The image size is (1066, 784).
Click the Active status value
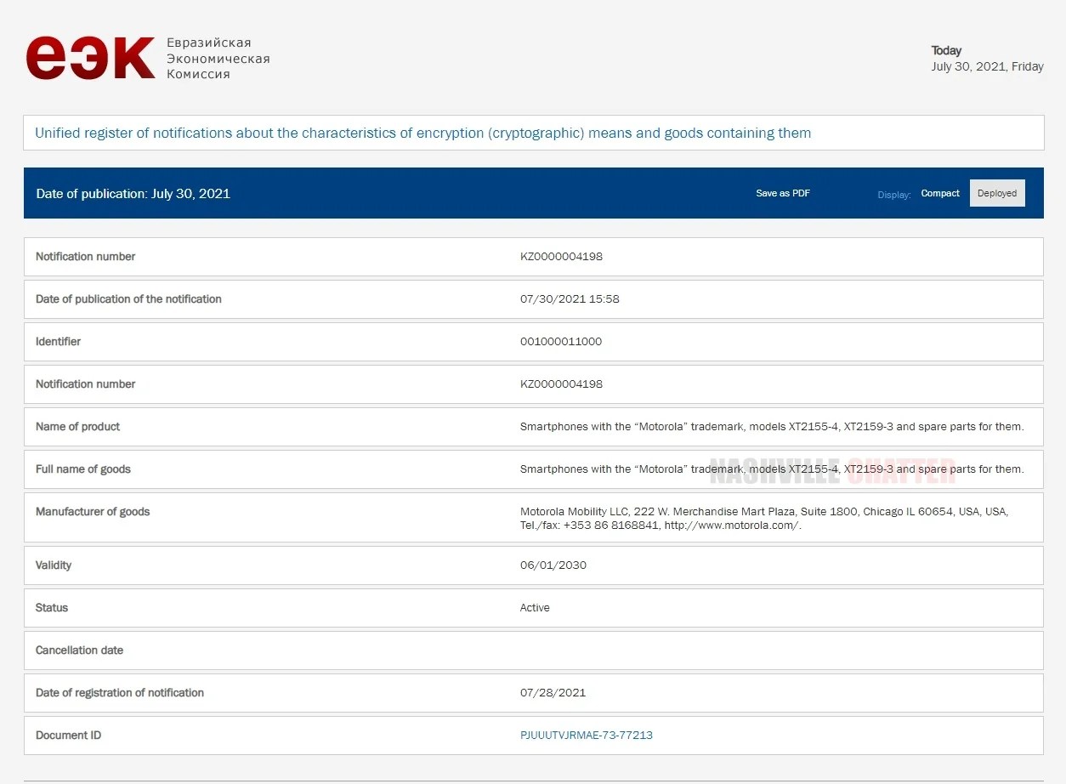[x=535, y=607]
